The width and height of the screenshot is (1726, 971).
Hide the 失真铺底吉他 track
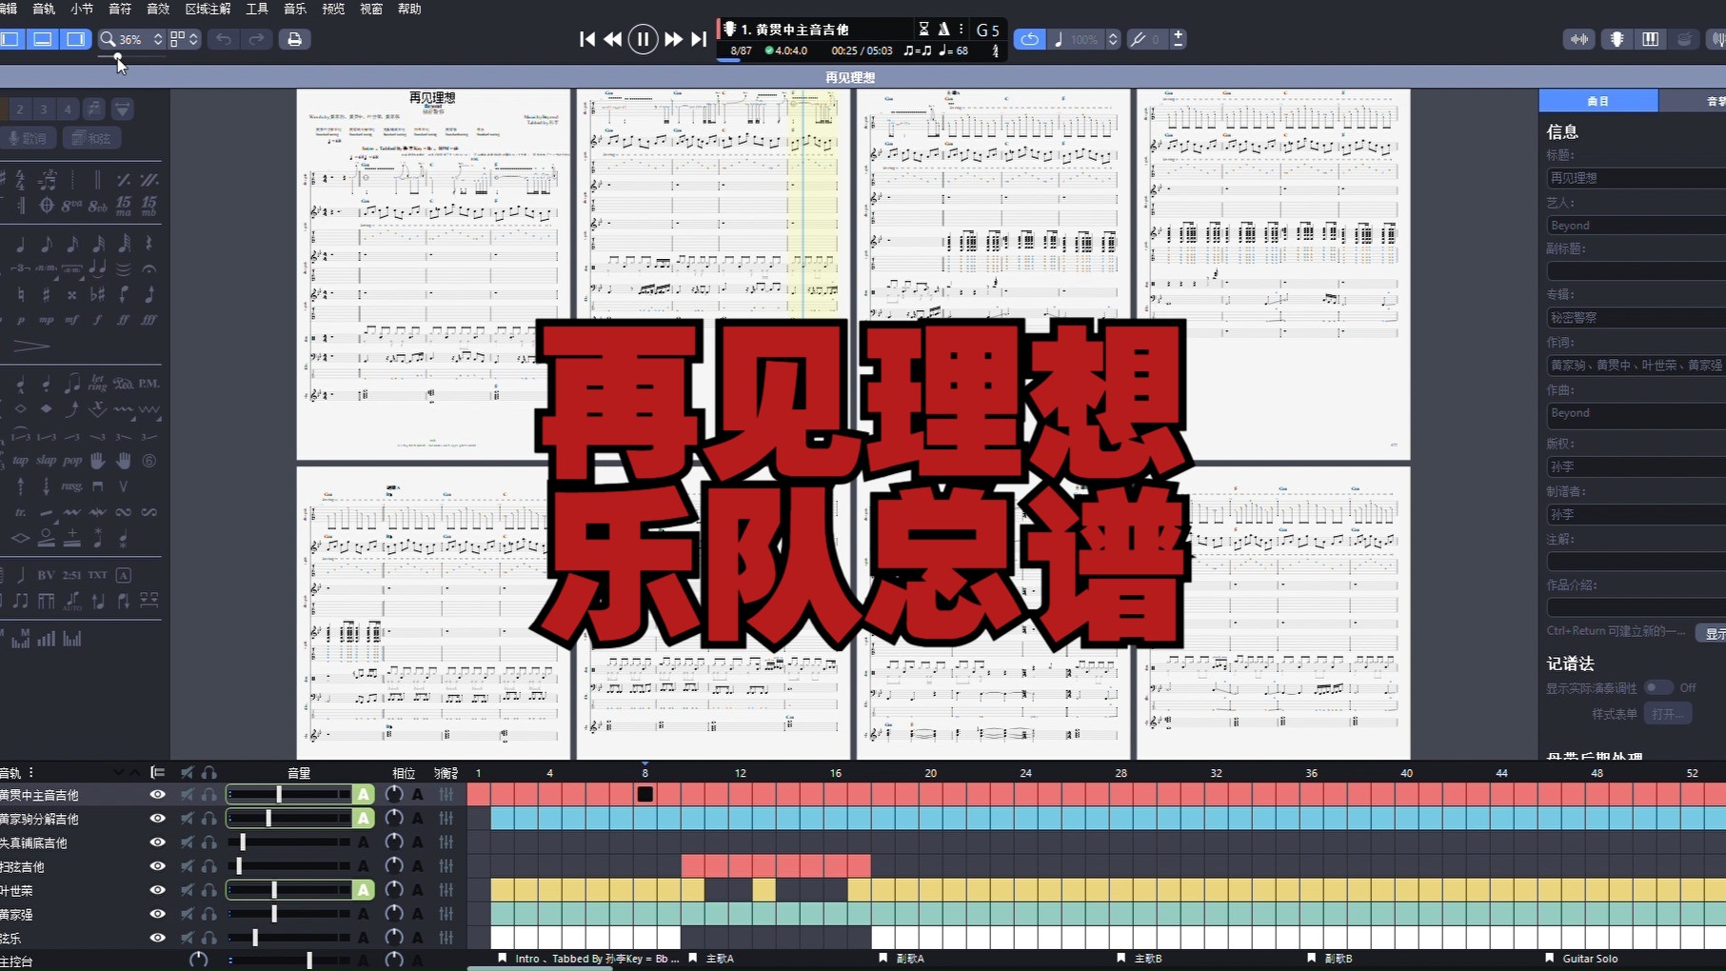(x=157, y=842)
